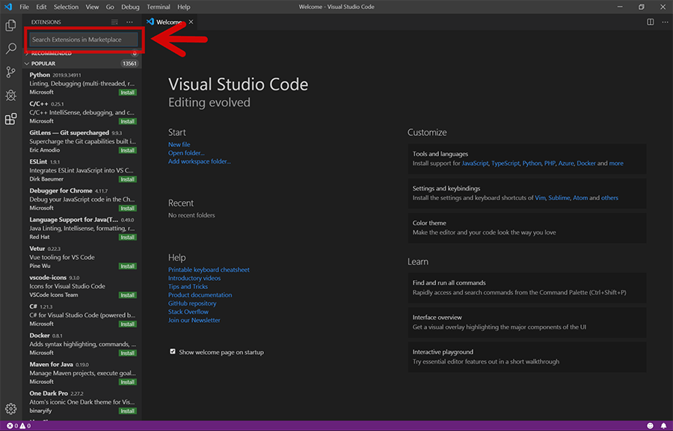Screen dimensions: 673x431
Task: Click the warnings icon in status bar
Action: [x=22, y=426]
